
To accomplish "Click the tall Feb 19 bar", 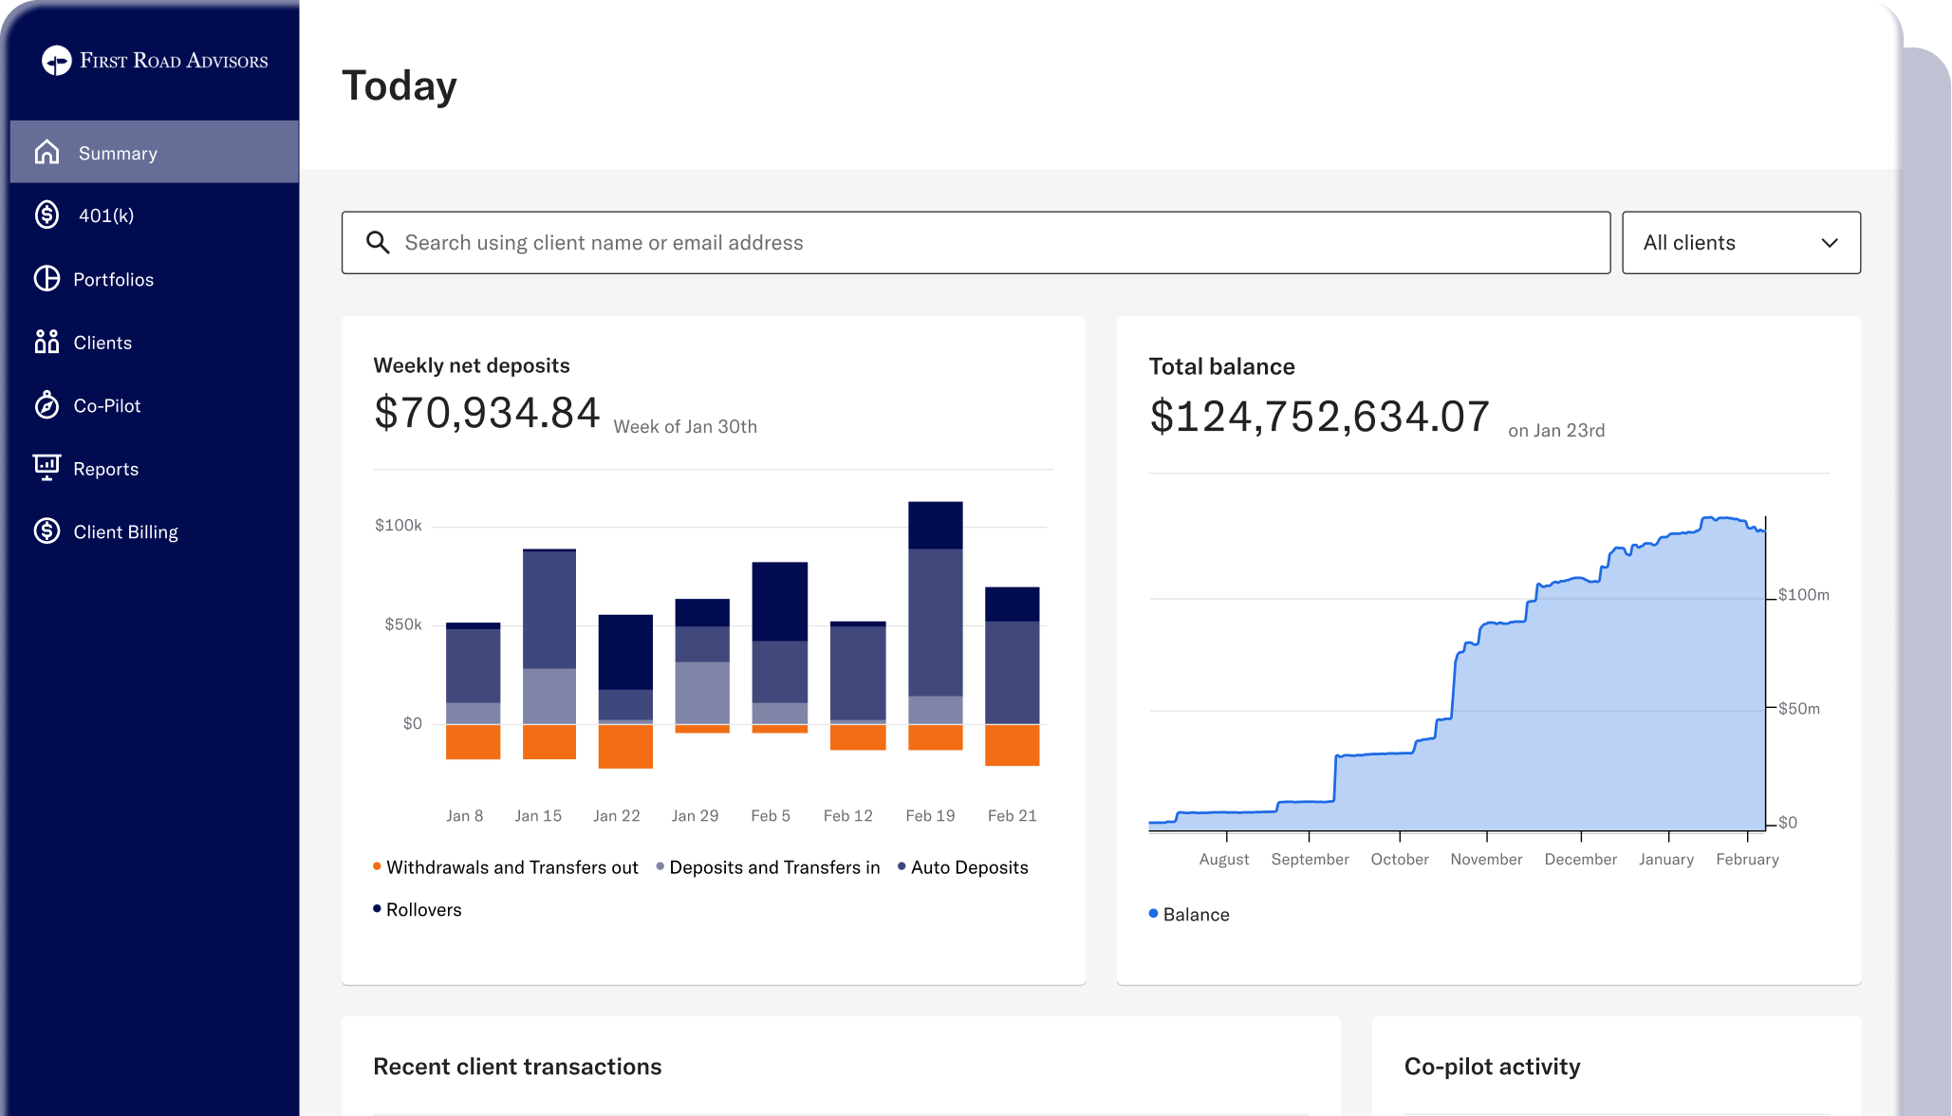I will pos(936,625).
